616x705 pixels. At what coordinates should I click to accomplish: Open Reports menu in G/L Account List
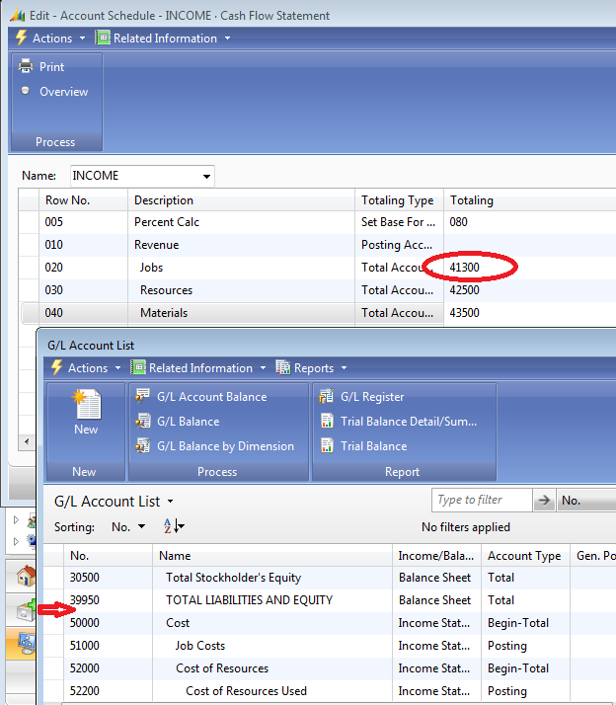click(312, 368)
